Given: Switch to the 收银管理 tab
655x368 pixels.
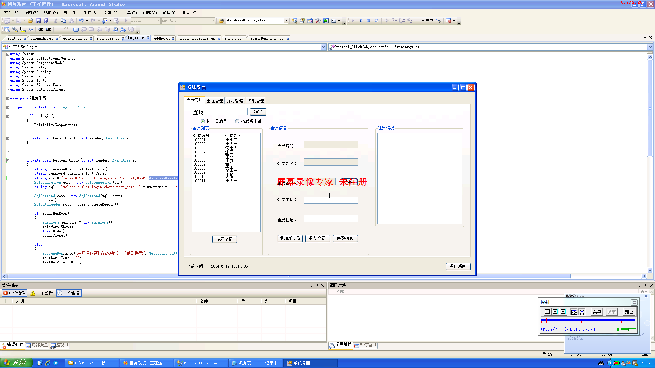Looking at the screenshot, I should (x=256, y=101).
